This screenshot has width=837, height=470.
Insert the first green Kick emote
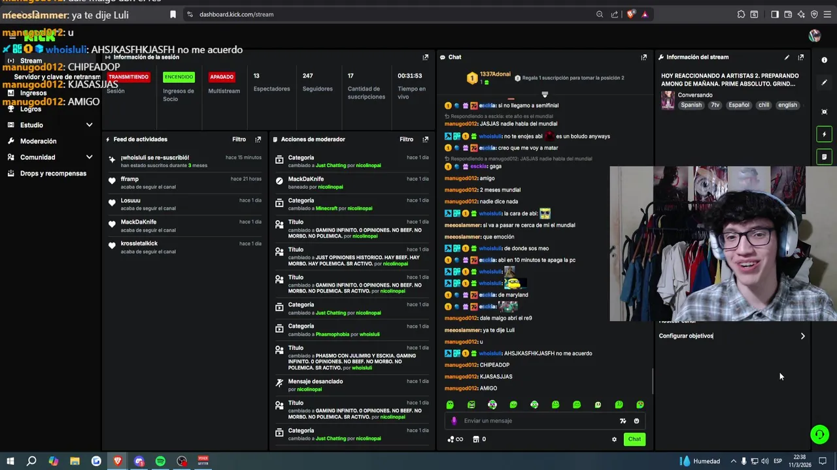[x=450, y=405]
